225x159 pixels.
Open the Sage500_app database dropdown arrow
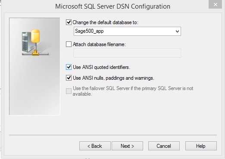[x=177, y=31]
